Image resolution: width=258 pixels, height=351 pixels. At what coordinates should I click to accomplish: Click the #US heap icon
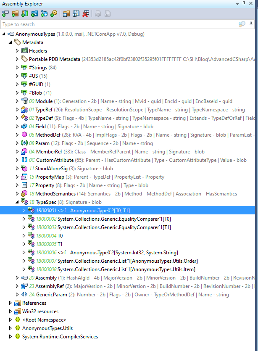(x=24, y=76)
